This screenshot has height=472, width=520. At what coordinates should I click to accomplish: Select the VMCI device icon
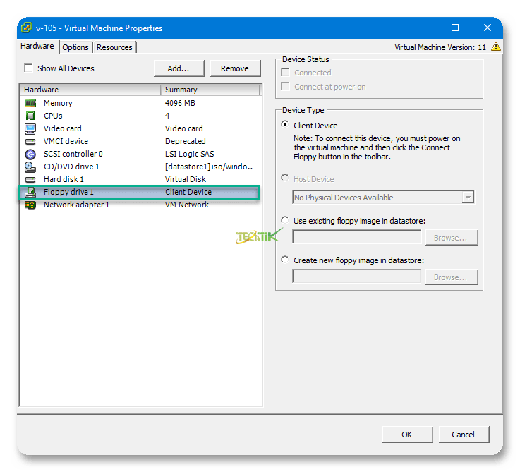[x=30, y=141]
